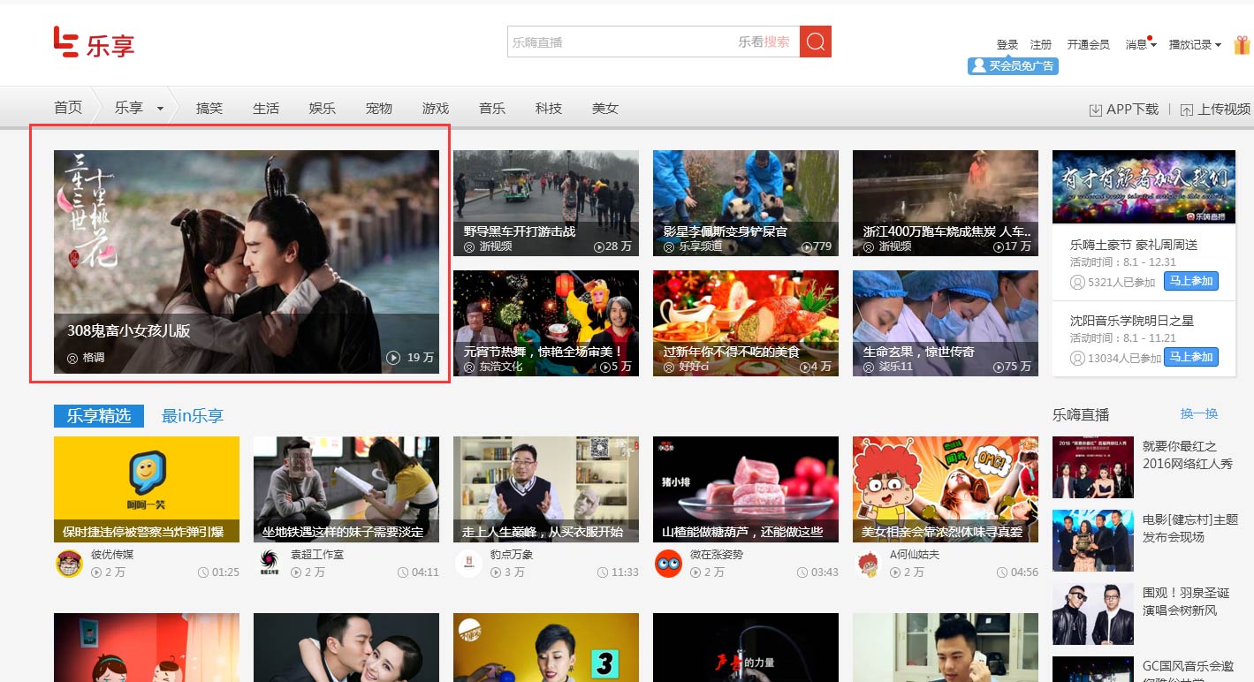This screenshot has width=1254, height=682.
Task: Open 生命玄果，惊世传奇 video
Action: [946, 323]
